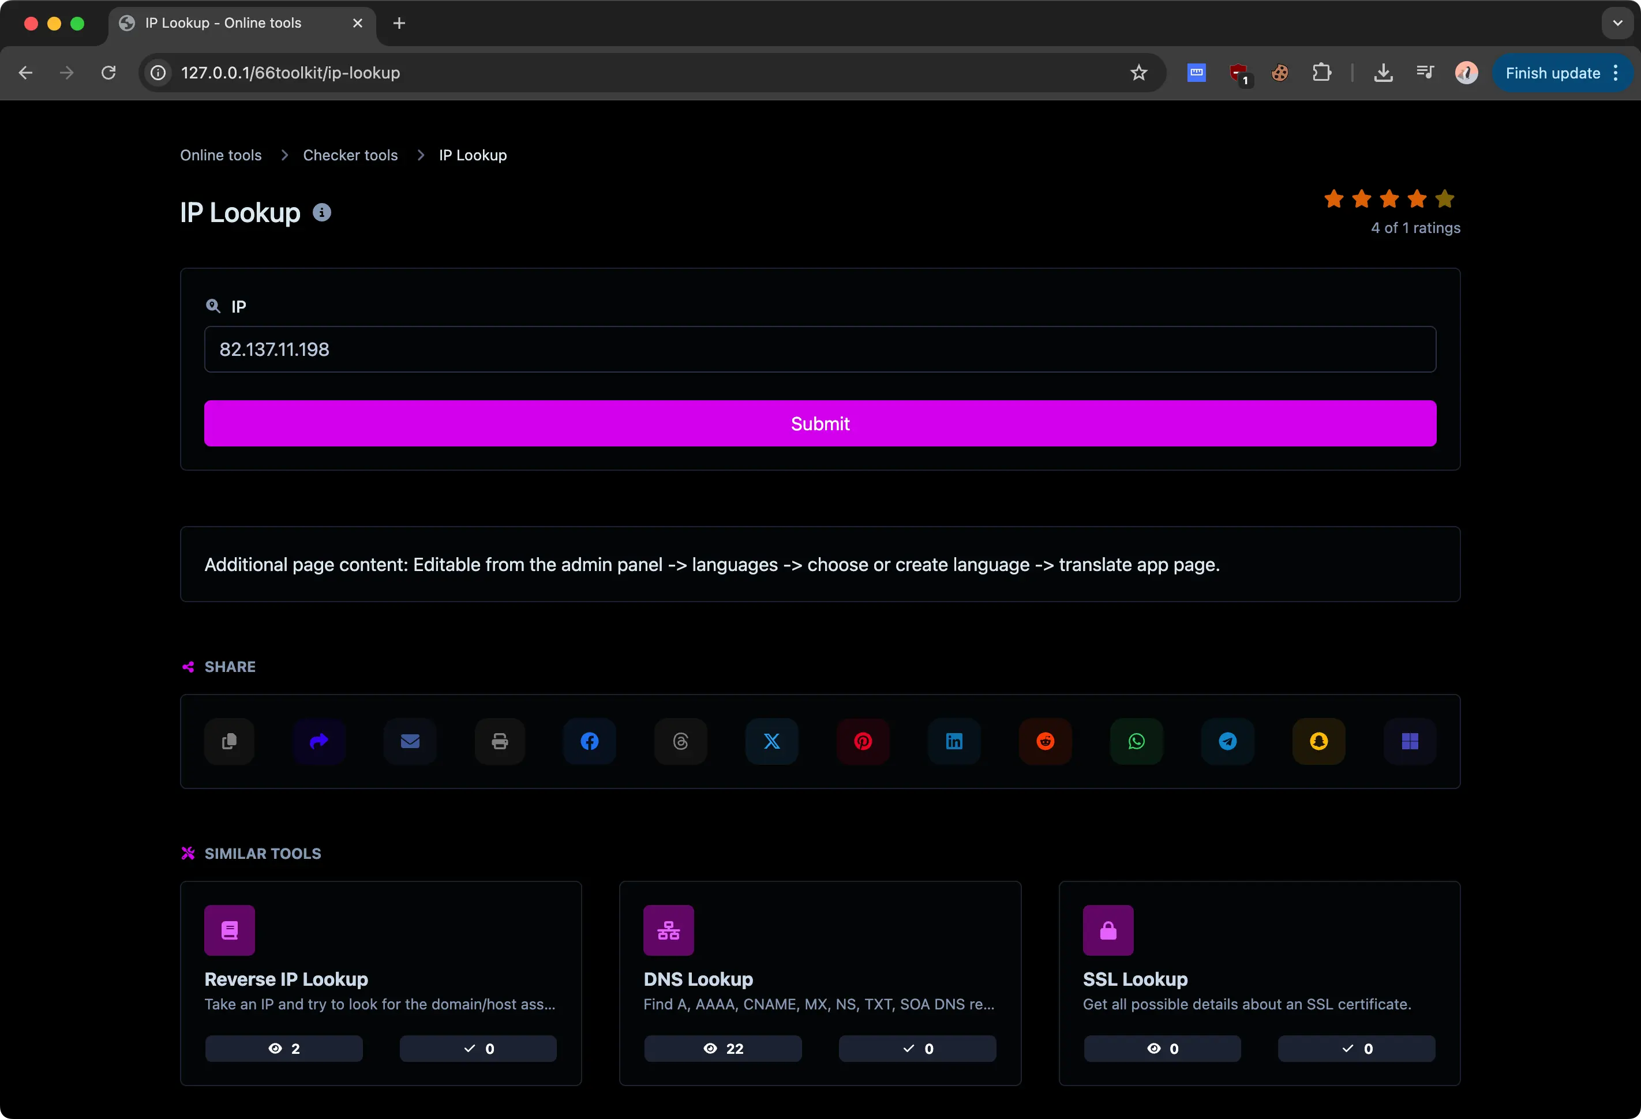Image resolution: width=1641 pixels, height=1119 pixels.
Task: Rate the tool five stars
Action: tap(1445, 199)
